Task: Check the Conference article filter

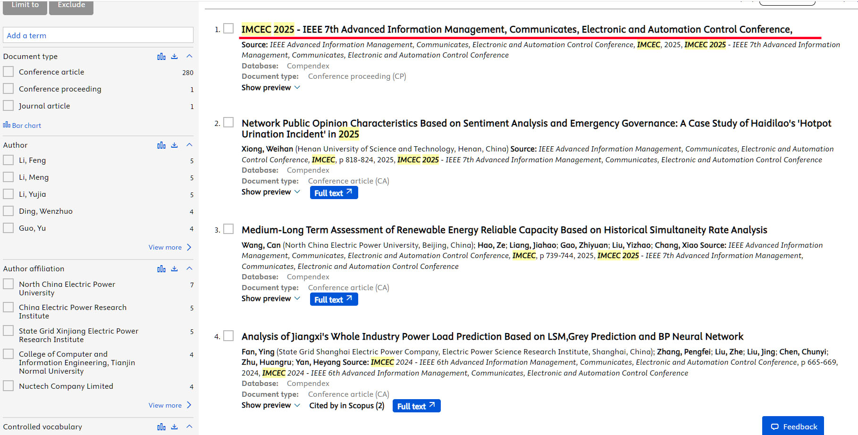Action: click(8, 72)
